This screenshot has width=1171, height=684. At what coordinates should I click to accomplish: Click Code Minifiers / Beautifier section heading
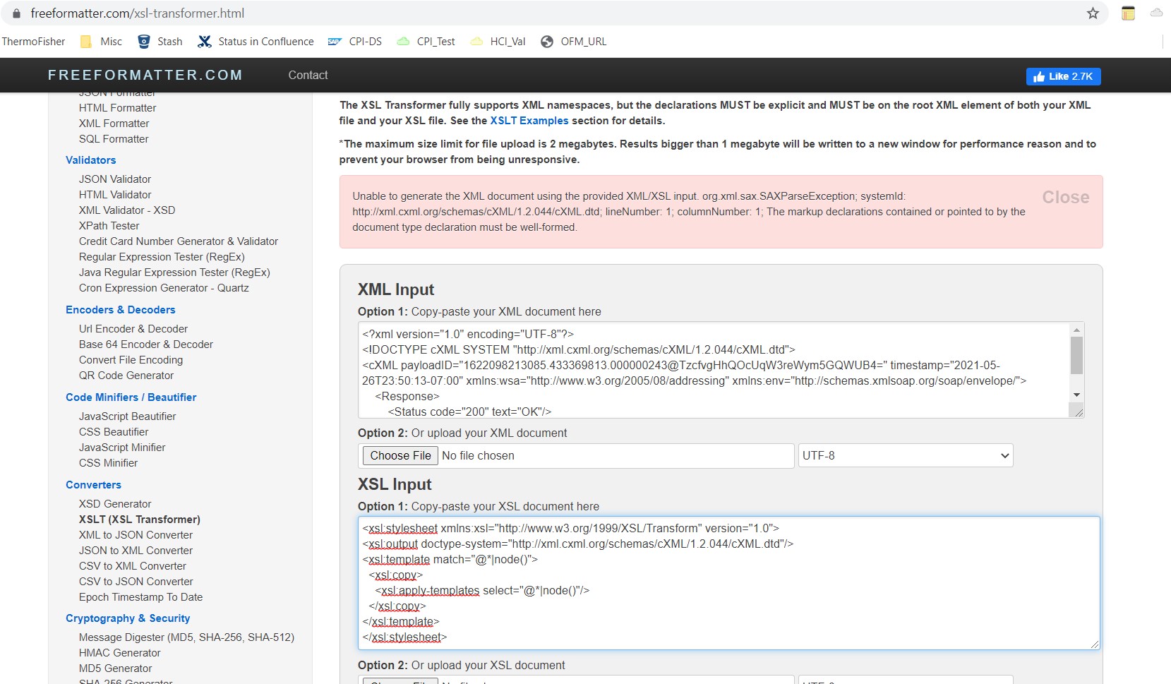tap(131, 397)
